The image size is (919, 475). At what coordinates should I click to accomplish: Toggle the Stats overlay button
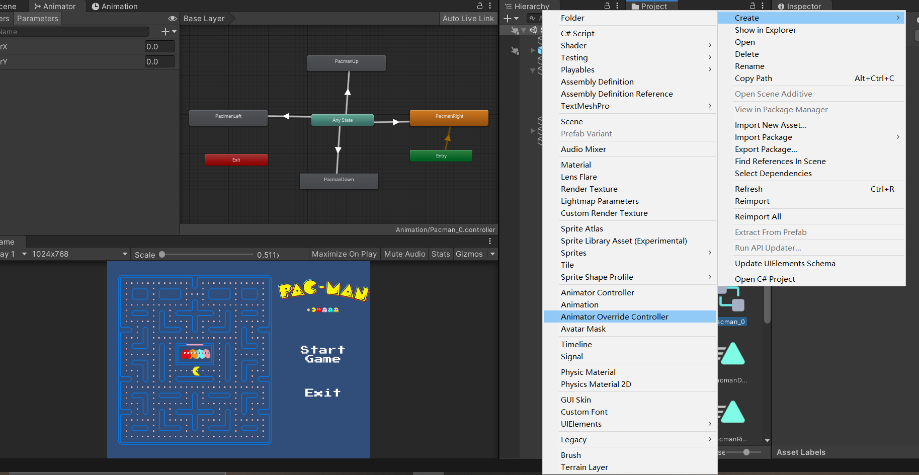pos(441,254)
